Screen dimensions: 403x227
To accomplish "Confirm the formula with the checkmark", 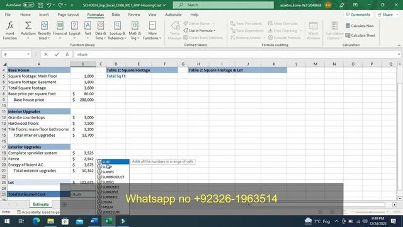I will coord(57,54).
